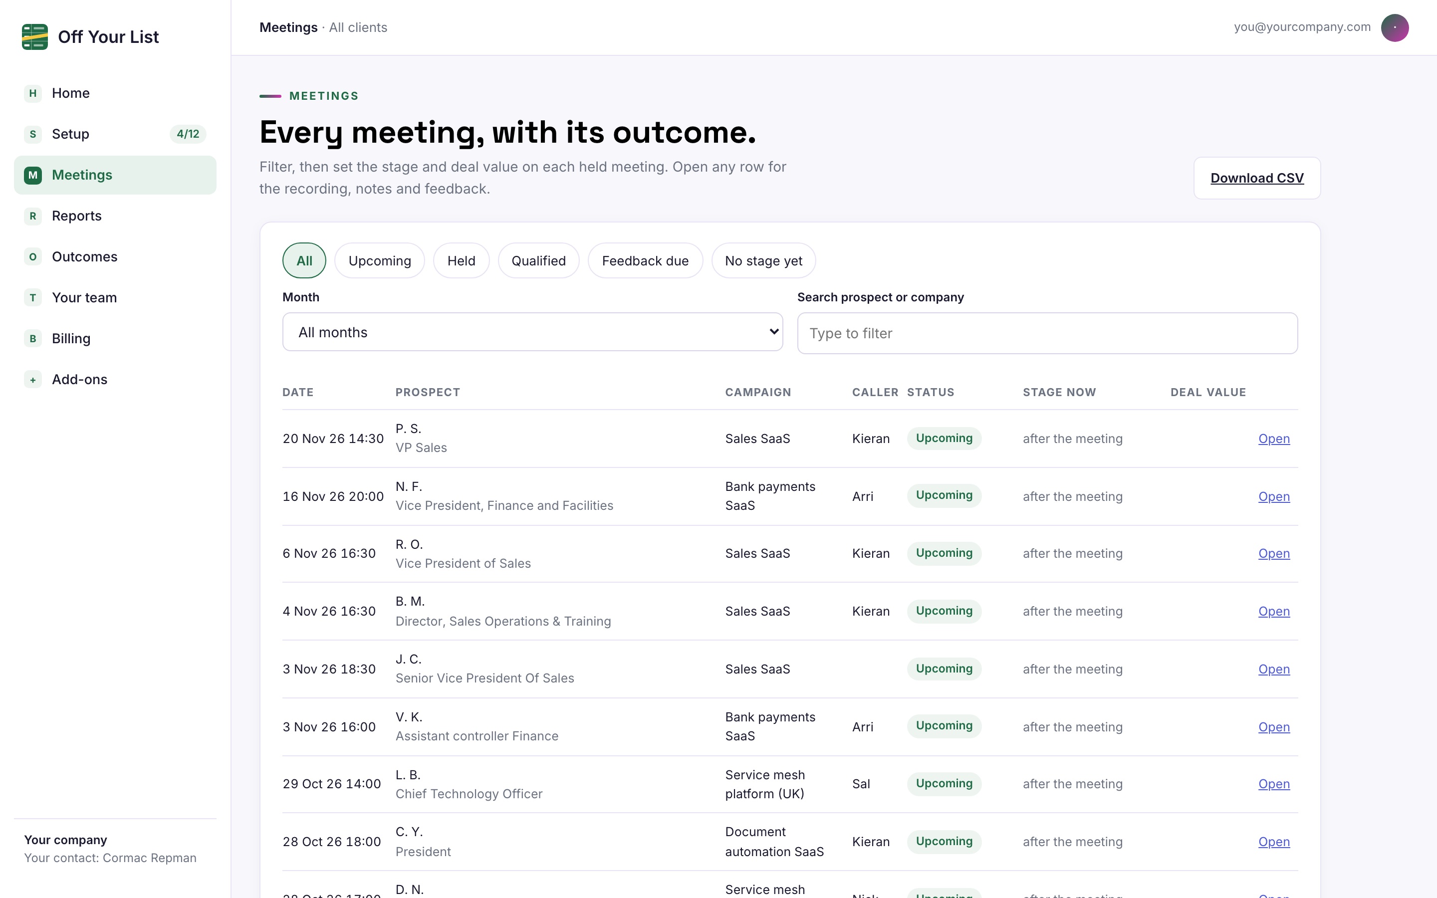Click the Billing sidebar icon

tap(32, 339)
